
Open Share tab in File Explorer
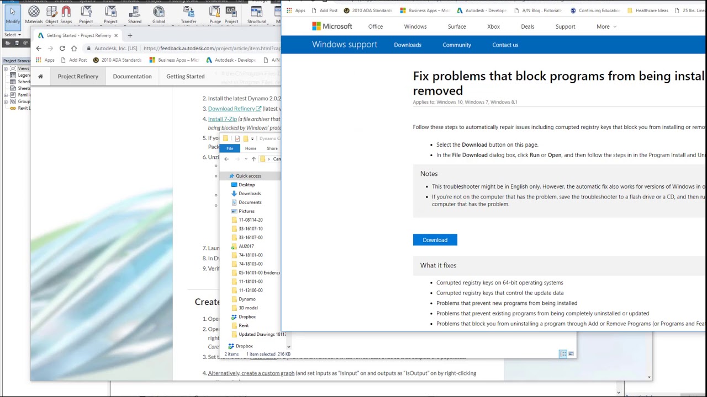pos(272,148)
